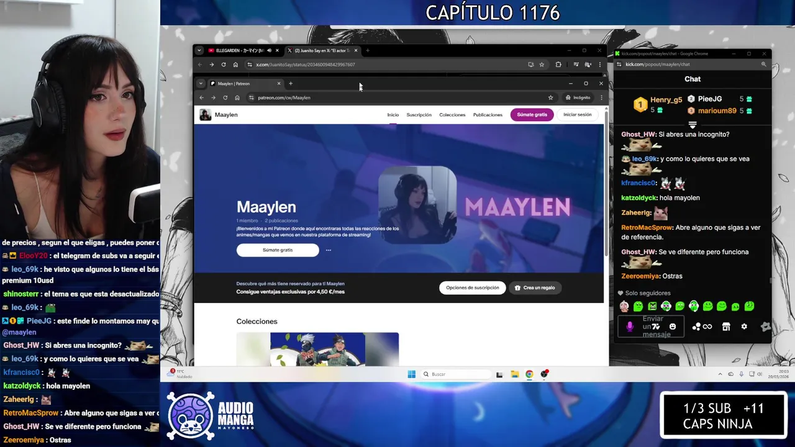Viewport: 795px width, 447px height.
Task: Open Google Chrome from the taskbar
Action: [529, 374]
